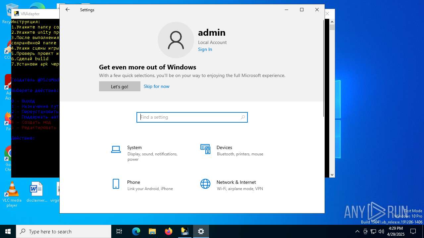
Task: Click the Sign In link
Action: tap(205, 49)
